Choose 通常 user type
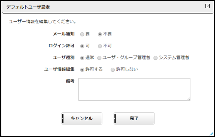 [82, 58]
